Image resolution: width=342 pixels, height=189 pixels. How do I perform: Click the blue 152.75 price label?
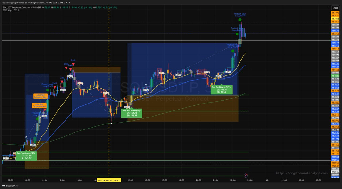click(x=335, y=124)
